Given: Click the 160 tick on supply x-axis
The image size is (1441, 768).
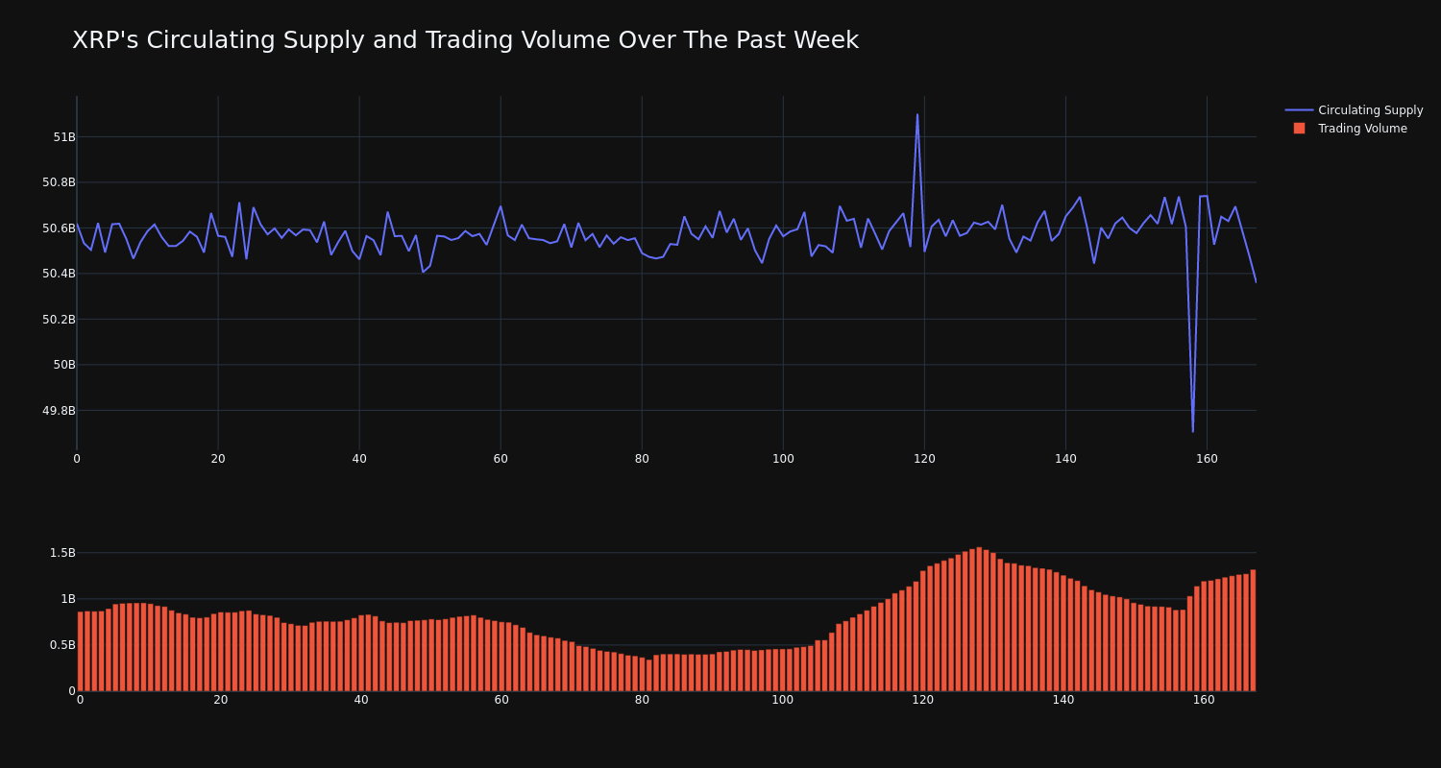Looking at the screenshot, I should click(x=1207, y=459).
